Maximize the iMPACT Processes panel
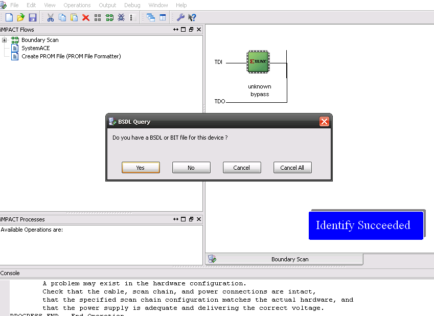 pos(183,219)
